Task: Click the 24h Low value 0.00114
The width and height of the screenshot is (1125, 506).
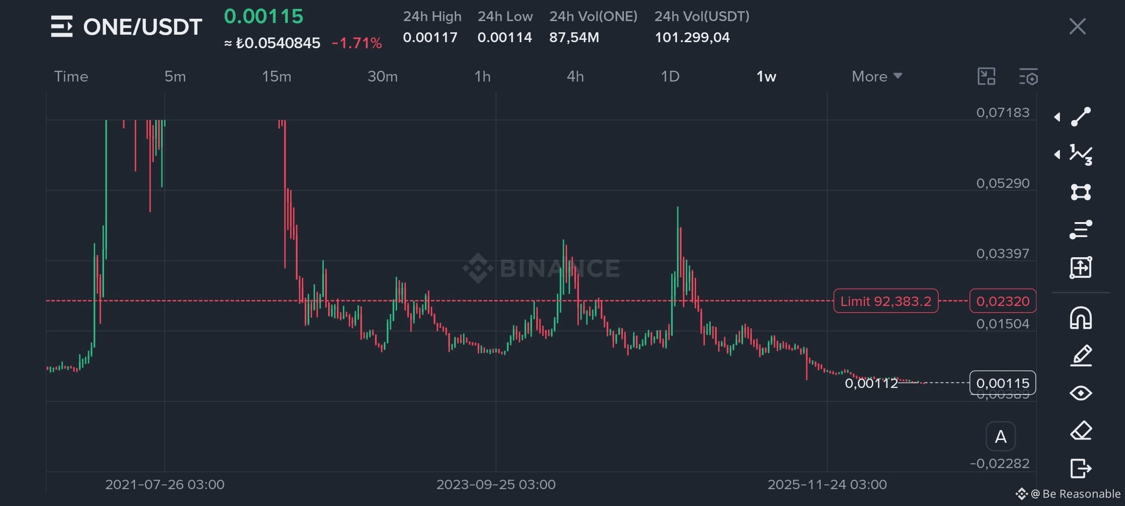Action: [x=505, y=37]
